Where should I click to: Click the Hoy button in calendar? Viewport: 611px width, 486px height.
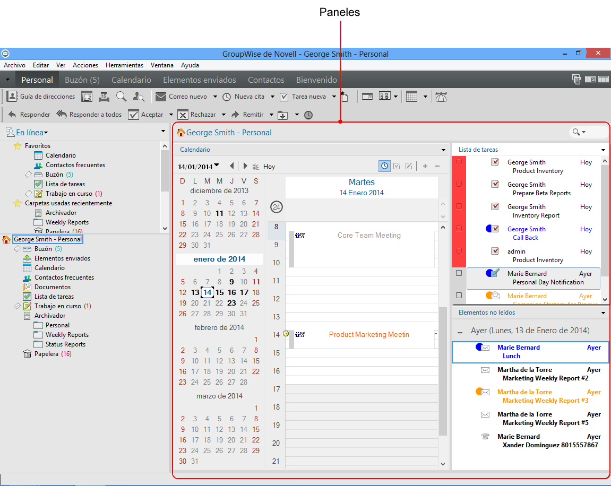pos(269,167)
